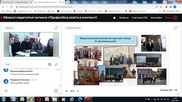Select the Презентация panel label
Screen dimensions: 182x102
point(73,28)
